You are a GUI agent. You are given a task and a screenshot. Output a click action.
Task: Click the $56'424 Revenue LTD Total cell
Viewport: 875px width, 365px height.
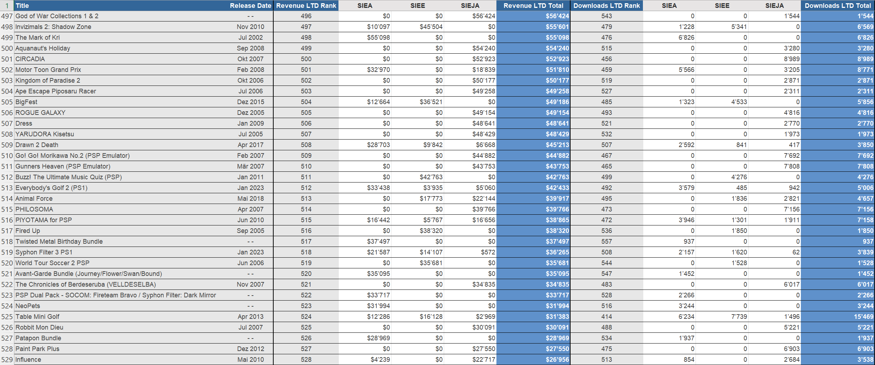click(x=557, y=16)
